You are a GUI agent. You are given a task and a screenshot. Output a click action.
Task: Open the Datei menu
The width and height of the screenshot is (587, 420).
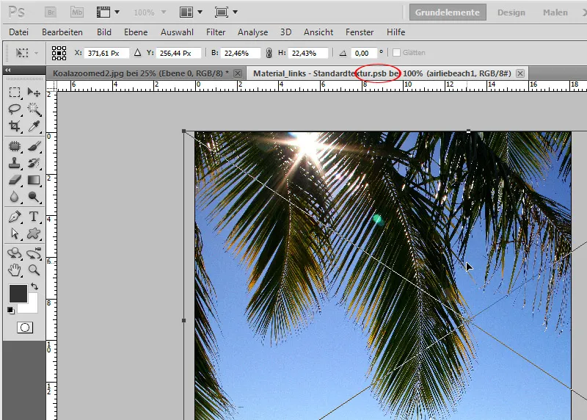tap(19, 32)
